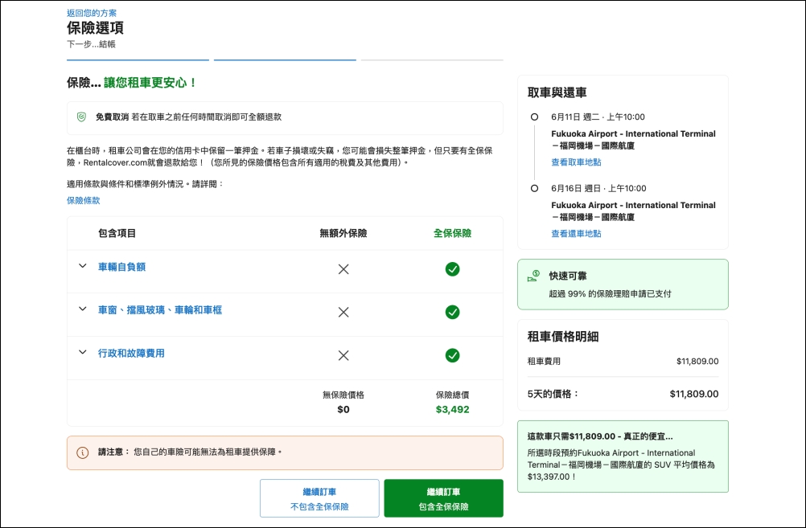
Task: Click the 下一步...結帳 subtitle text
Action: pos(91,44)
